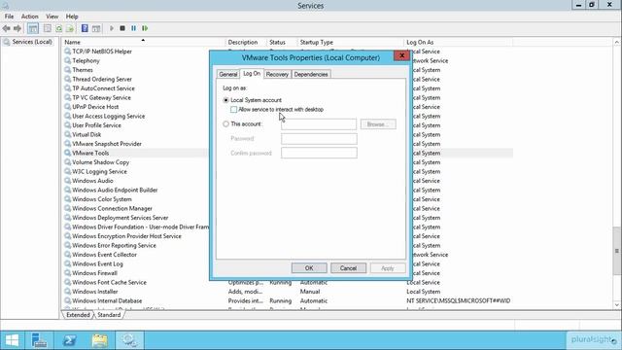The height and width of the screenshot is (350, 622).
Task: Launch PowerShell from the taskbar
Action: tap(70, 340)
